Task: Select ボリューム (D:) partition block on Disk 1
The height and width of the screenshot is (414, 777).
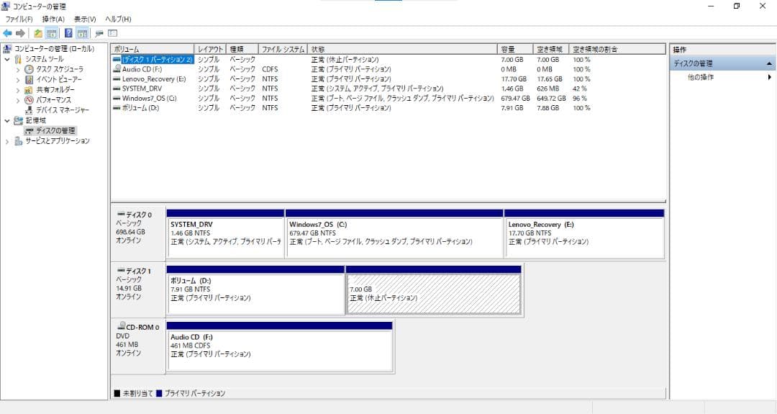Action: [255, 290]
